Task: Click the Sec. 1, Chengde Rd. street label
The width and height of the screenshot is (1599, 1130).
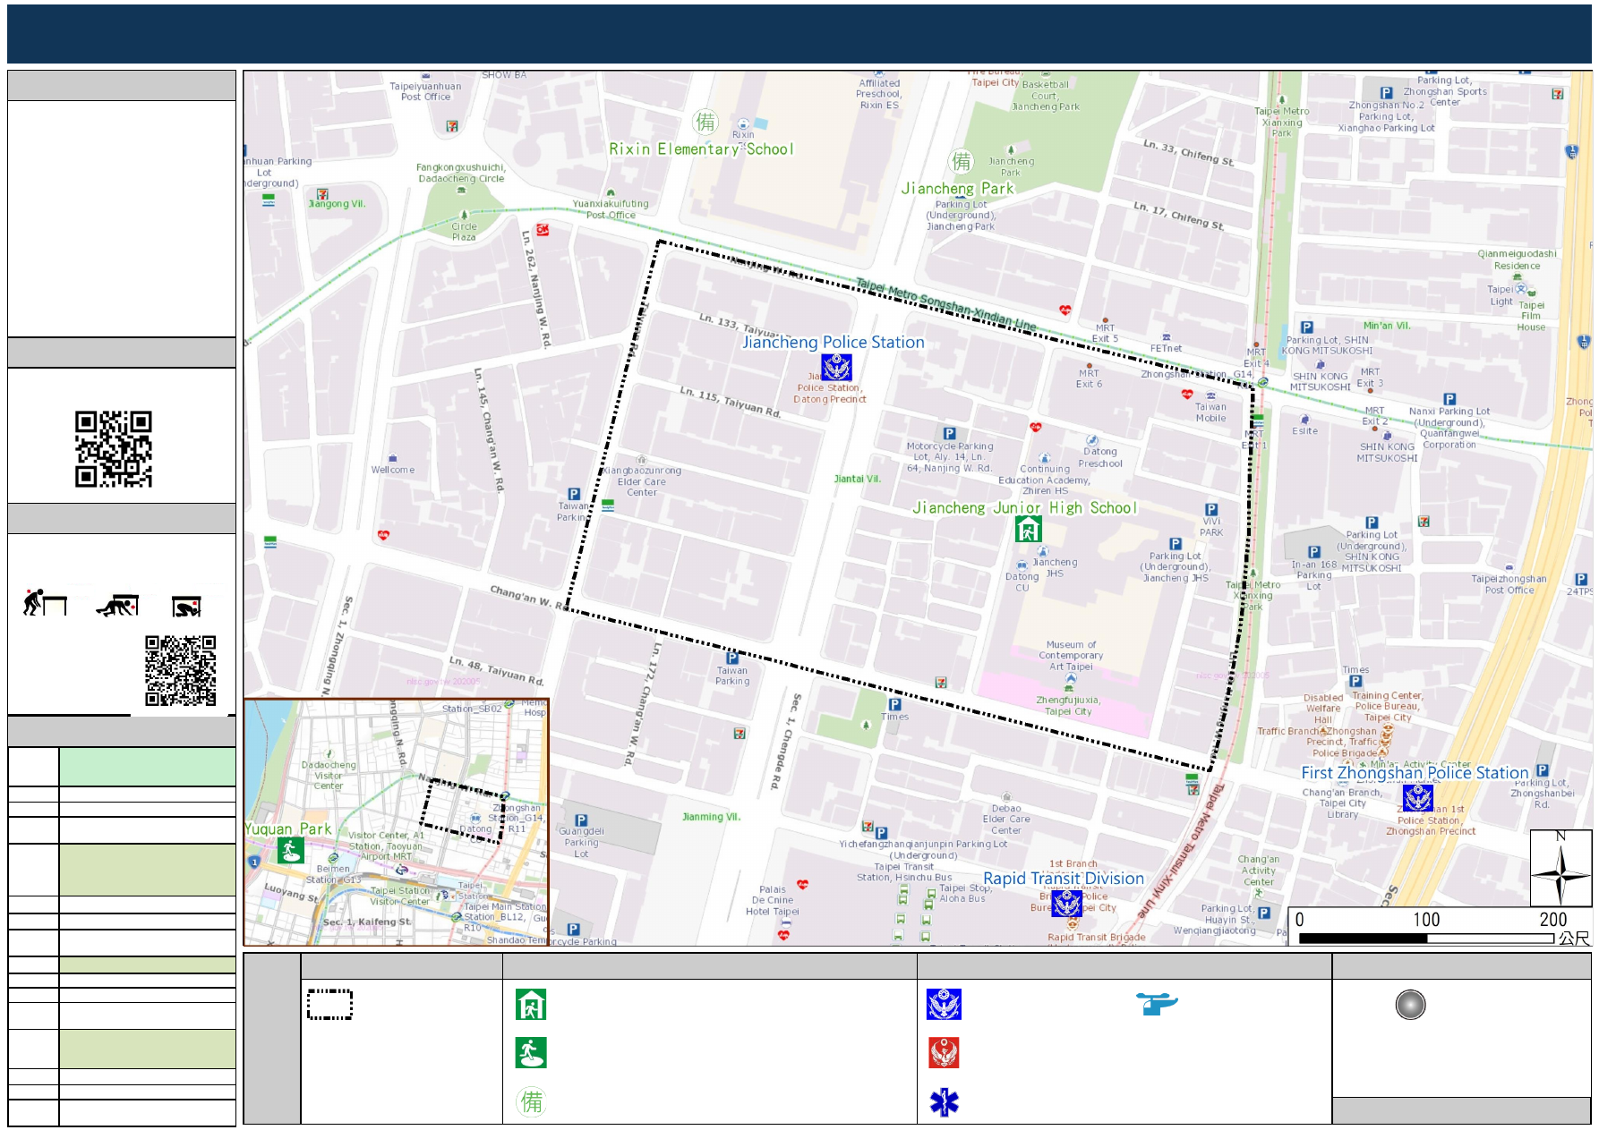Action: click(x=783, y=741)
